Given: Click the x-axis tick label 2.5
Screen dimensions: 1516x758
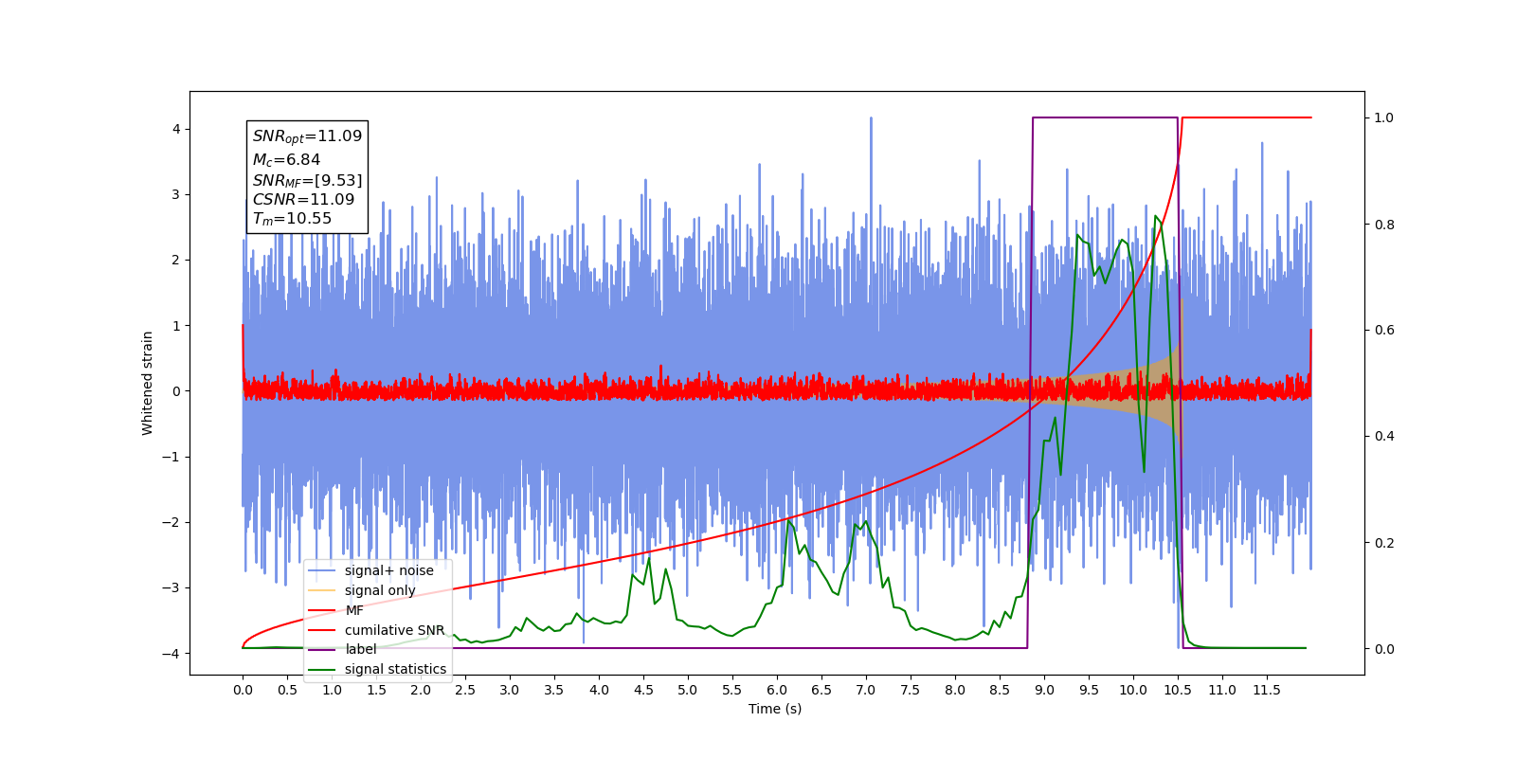Looking at the screenshot, I should 465,690.
